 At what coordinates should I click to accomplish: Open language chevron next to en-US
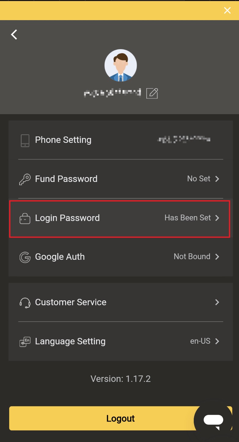[x=217, y=341]
